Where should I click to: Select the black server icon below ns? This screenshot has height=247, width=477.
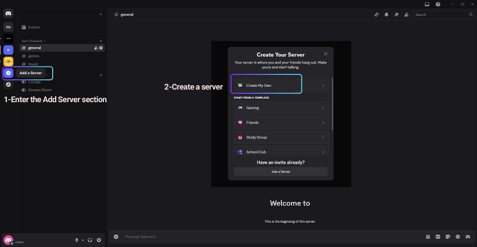(8, 38)
